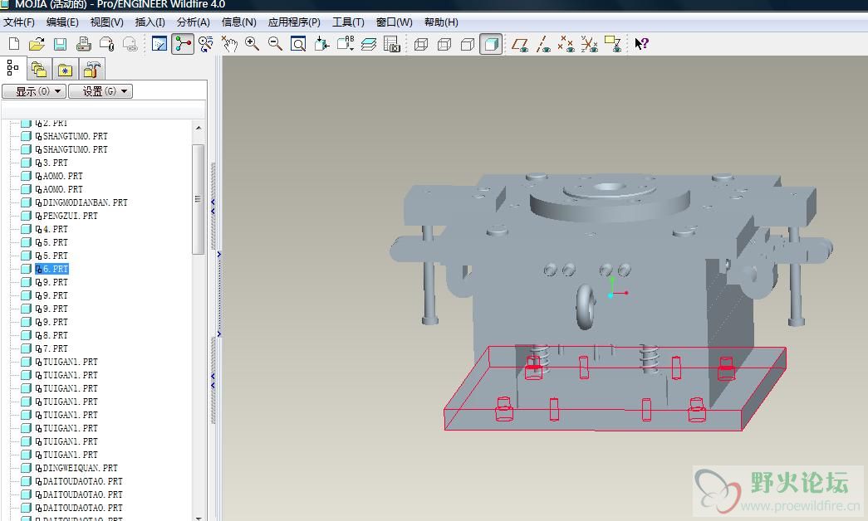Open the 设置(G) dropdown
Viewport: 868px width, 521px height.
[x=101, y=91]
